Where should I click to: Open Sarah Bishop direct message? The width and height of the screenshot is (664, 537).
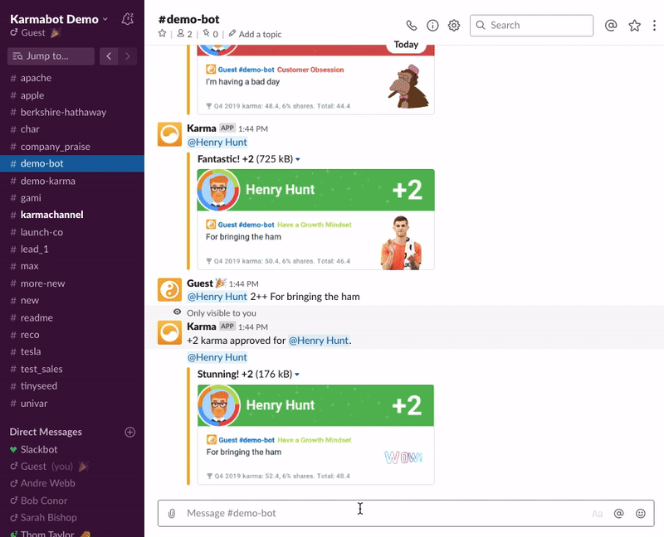(72, 518)
